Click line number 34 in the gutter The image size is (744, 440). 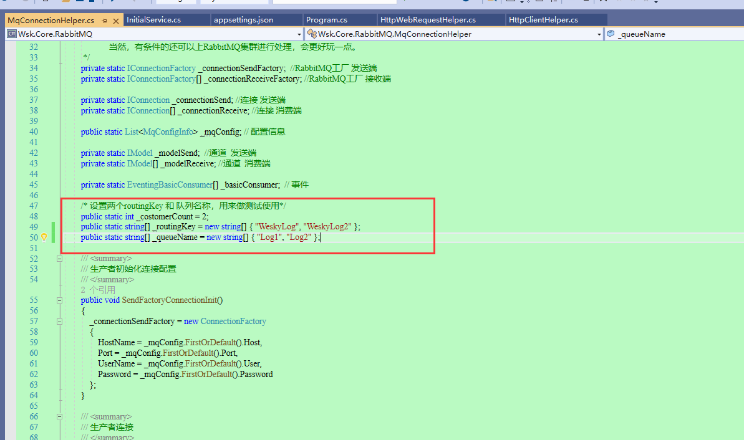pyautogui.click(x=34, y=69)
